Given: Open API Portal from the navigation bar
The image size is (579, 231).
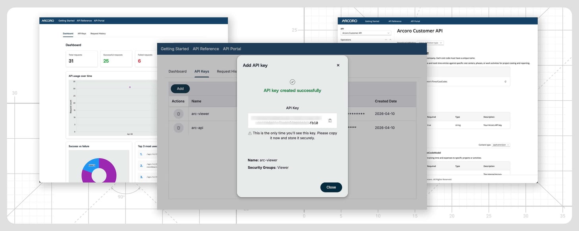Looking at the screenshot, I should tap(232, 49).
